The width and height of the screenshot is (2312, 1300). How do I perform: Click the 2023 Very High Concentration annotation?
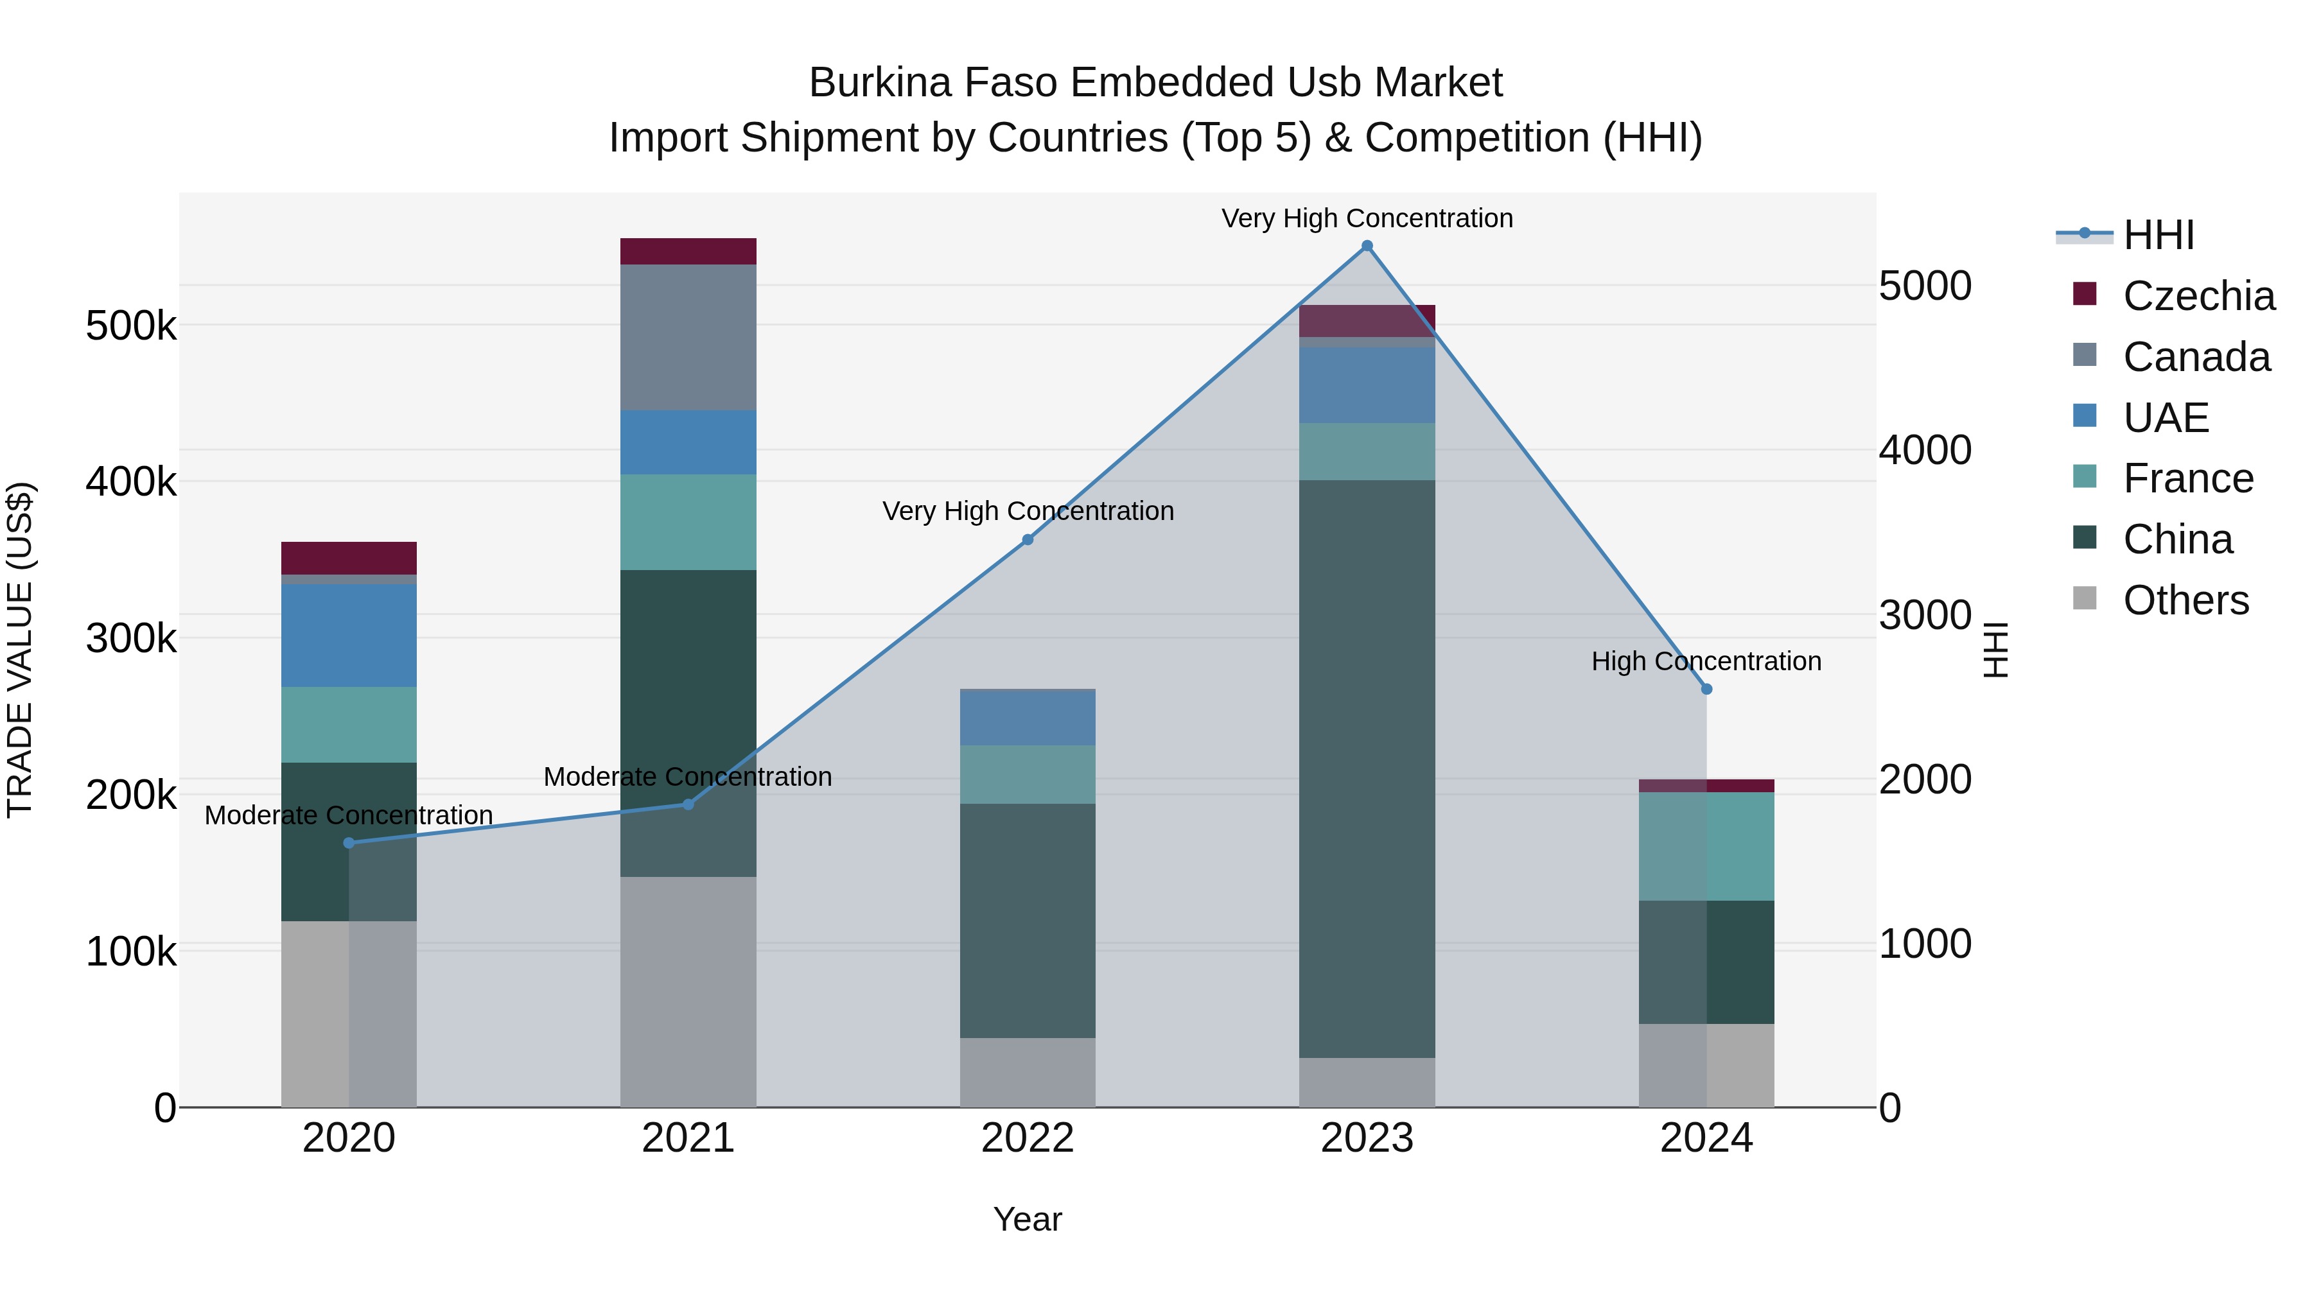(x=1367, y=218)
